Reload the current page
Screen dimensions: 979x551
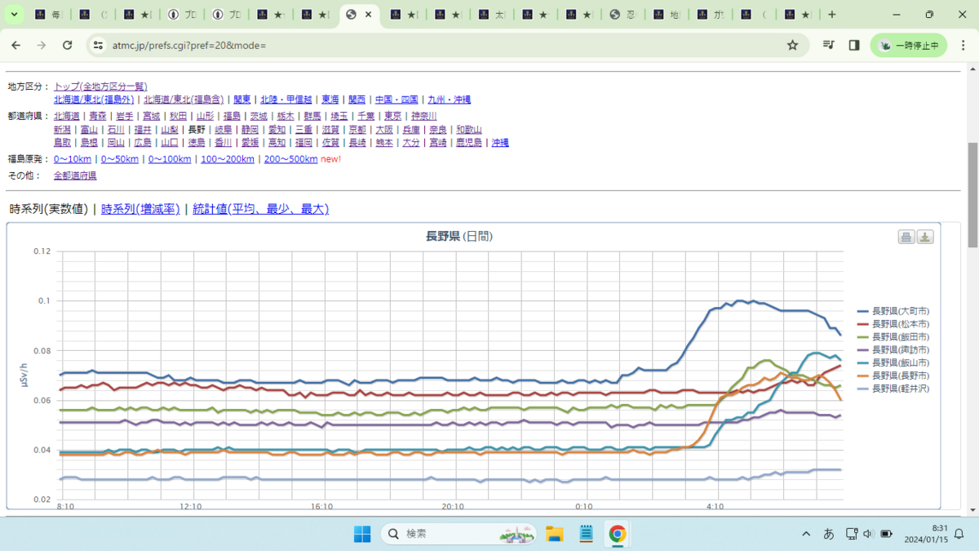(x=68, y=46)
